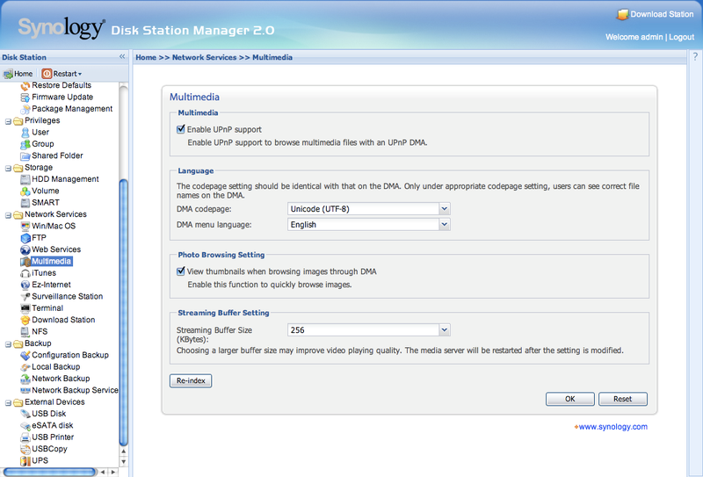Open the USB Printer icon

tap(25, 437)
